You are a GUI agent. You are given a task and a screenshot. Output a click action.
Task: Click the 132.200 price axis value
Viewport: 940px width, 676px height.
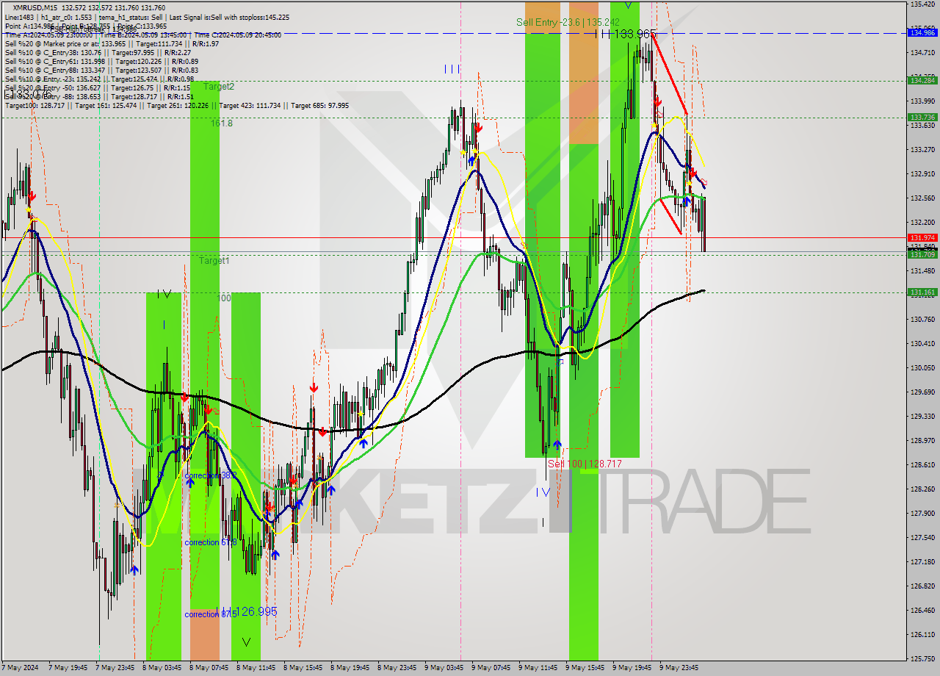pyautogui.click(x=922, y=223)
